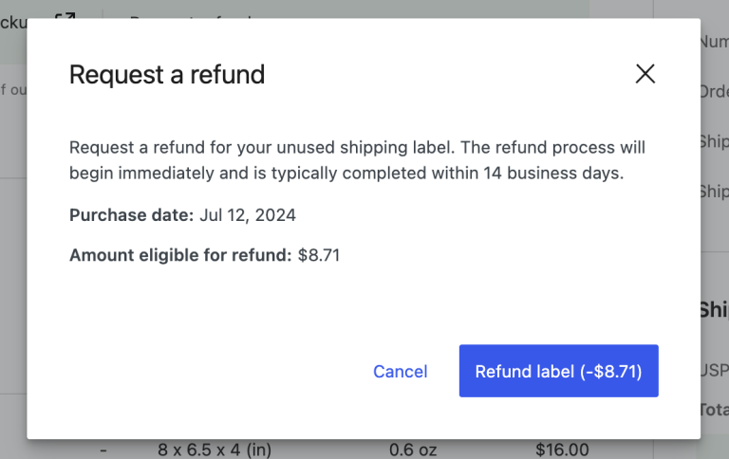Click the refund process description paragraph

[357, 161]
